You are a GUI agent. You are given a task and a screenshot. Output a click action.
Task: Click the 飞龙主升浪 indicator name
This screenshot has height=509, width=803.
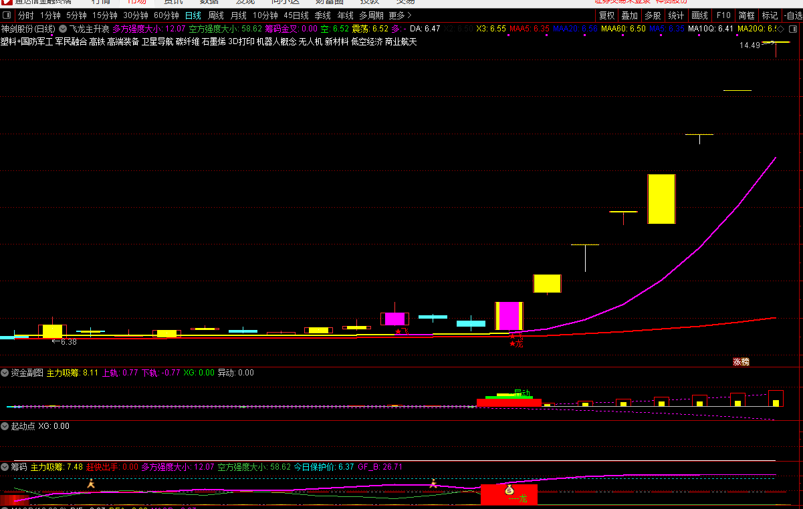89,29
